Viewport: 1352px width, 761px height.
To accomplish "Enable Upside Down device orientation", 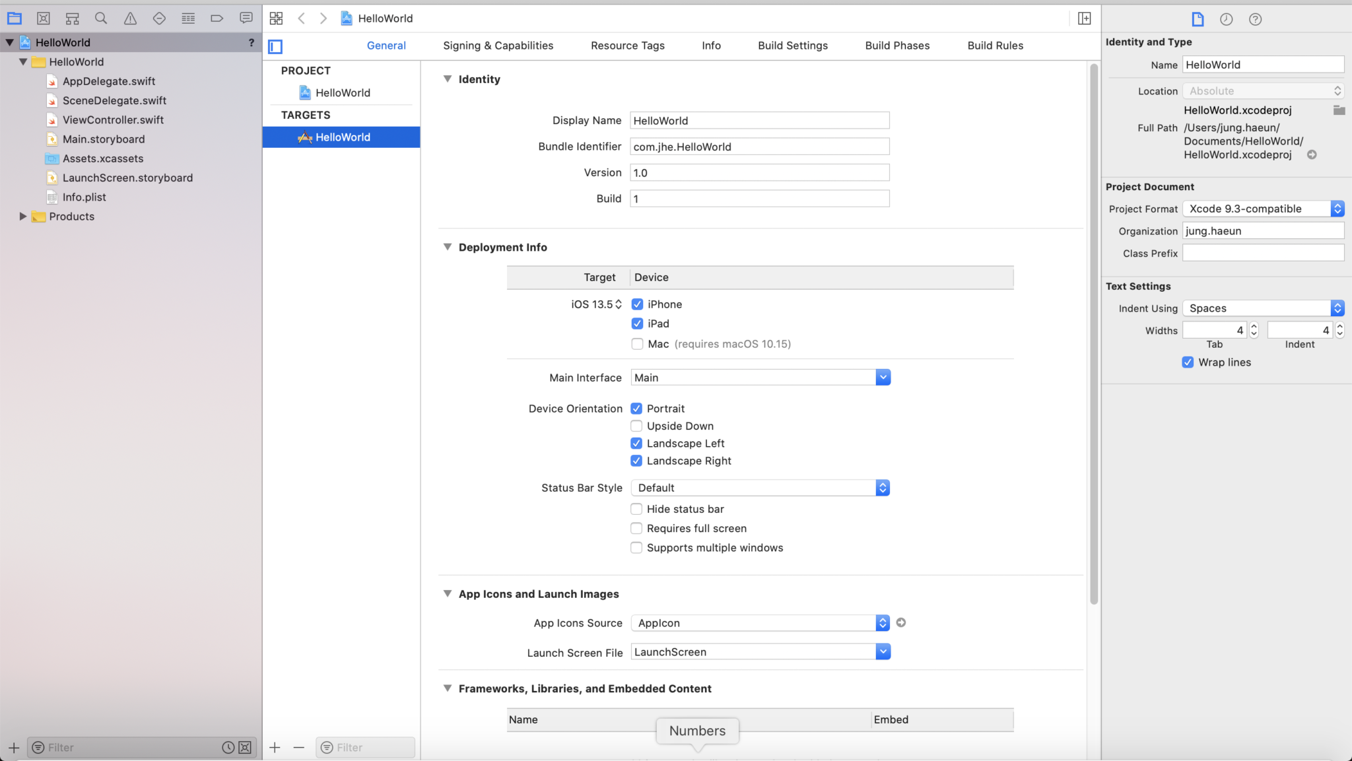I will point(636,426).
